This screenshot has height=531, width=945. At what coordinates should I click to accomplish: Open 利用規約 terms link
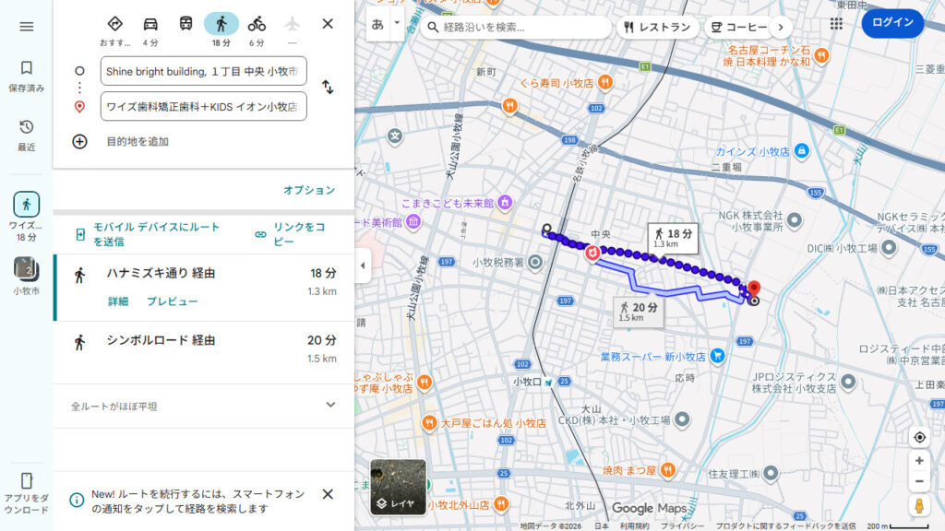(635, 525)
